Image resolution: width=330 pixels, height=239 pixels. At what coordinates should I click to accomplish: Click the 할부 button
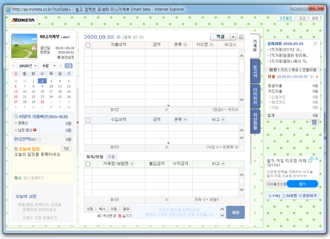click(x=126, y=209)
